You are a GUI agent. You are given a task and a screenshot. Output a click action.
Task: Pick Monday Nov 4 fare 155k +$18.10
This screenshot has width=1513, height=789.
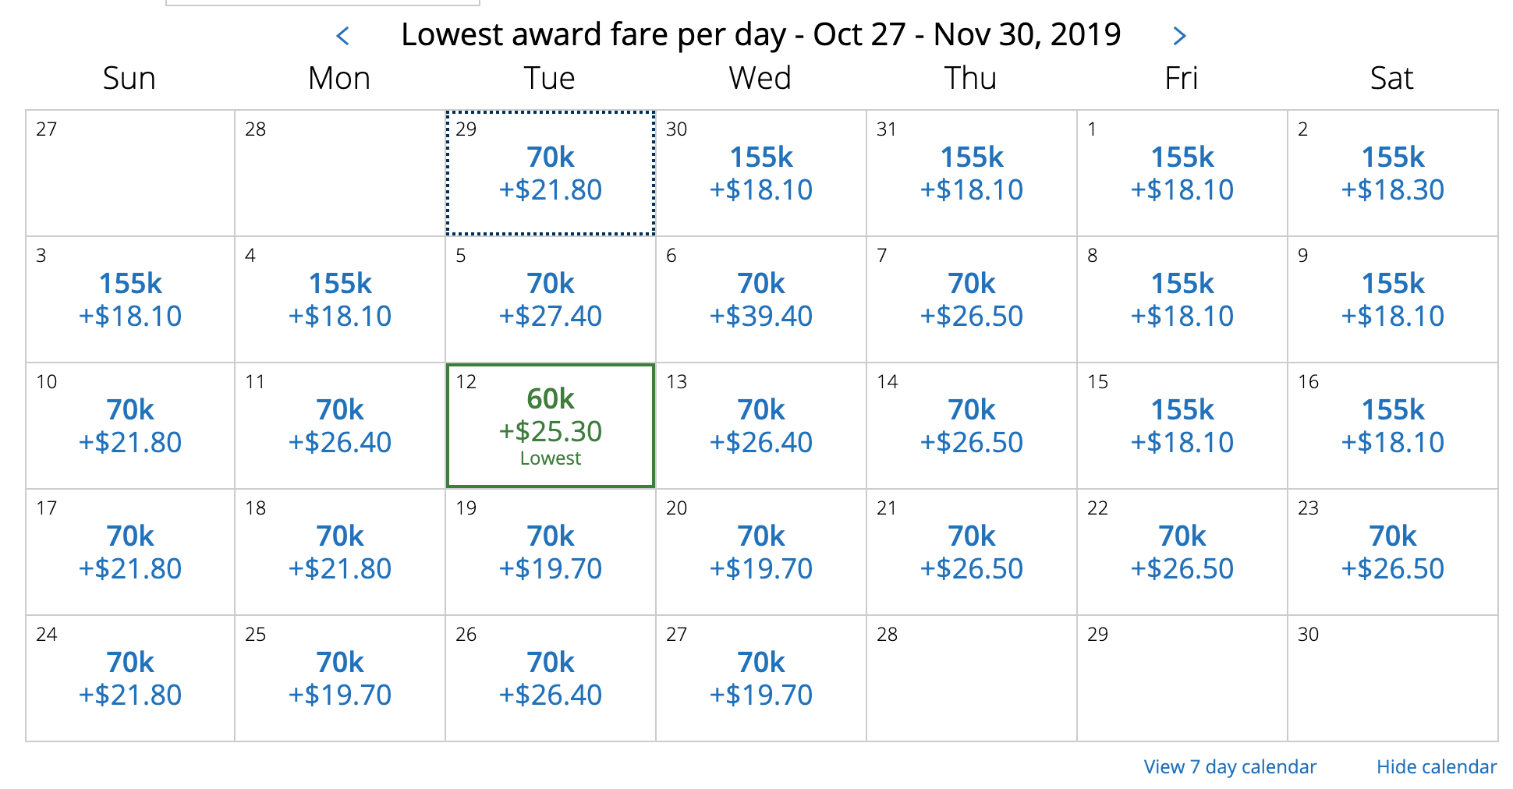pyautogui.click(x=340, y=300)
